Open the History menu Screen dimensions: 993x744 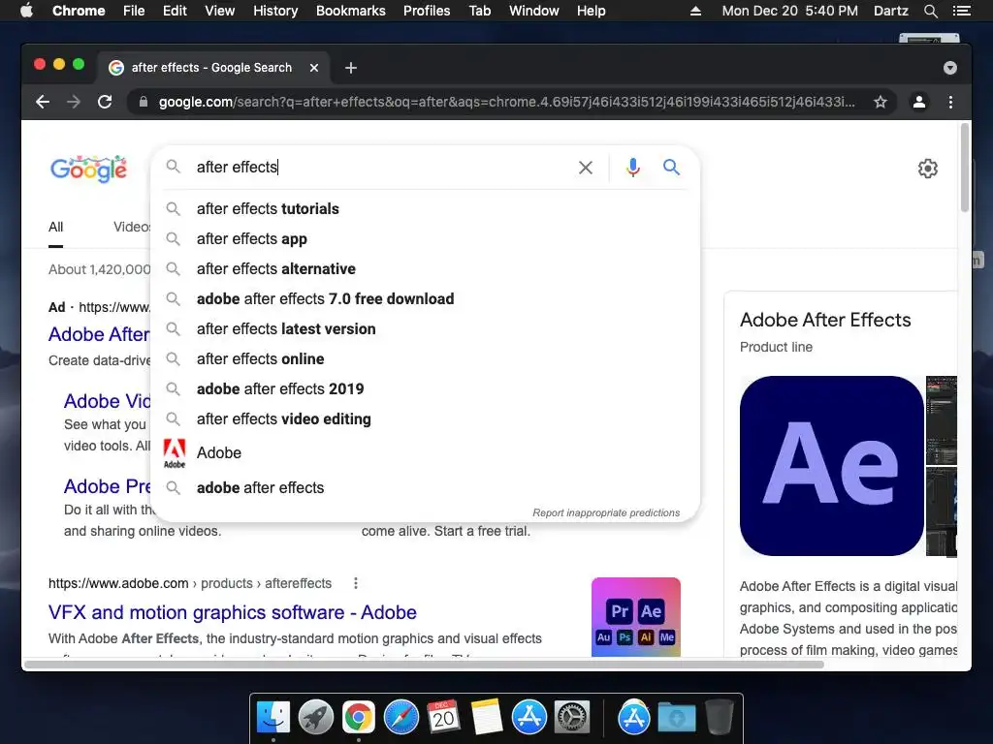(x=275, y=11)
